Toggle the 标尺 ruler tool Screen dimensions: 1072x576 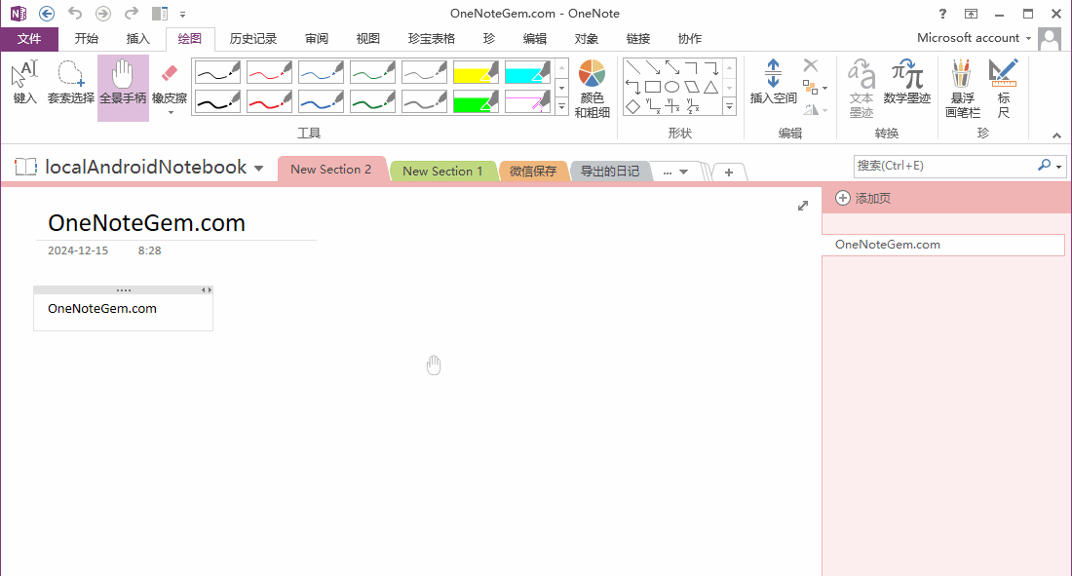point(1004,89)
